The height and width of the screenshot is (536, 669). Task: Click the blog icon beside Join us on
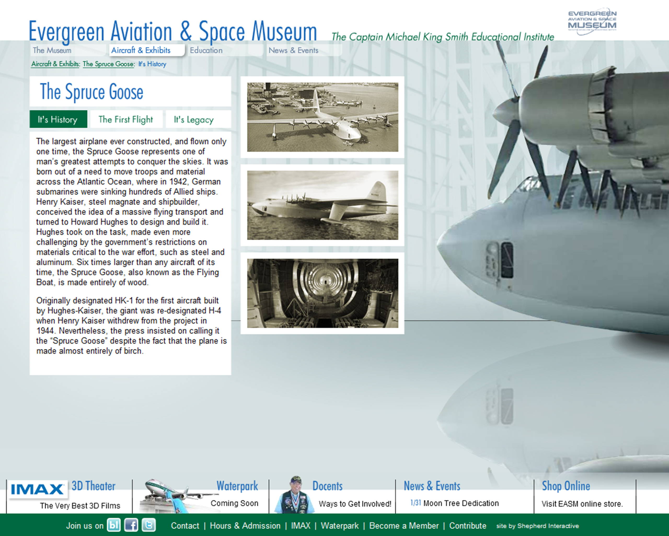(114, 525)
